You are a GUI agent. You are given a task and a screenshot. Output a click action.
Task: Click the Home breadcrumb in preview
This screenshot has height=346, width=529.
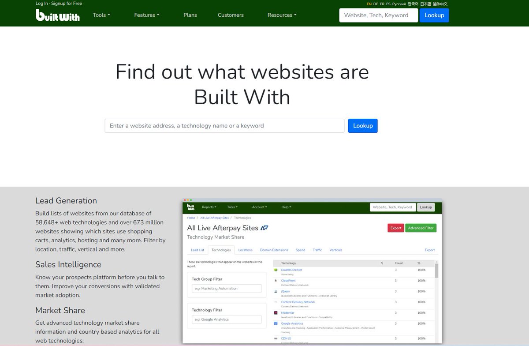(x=191, y=218)
